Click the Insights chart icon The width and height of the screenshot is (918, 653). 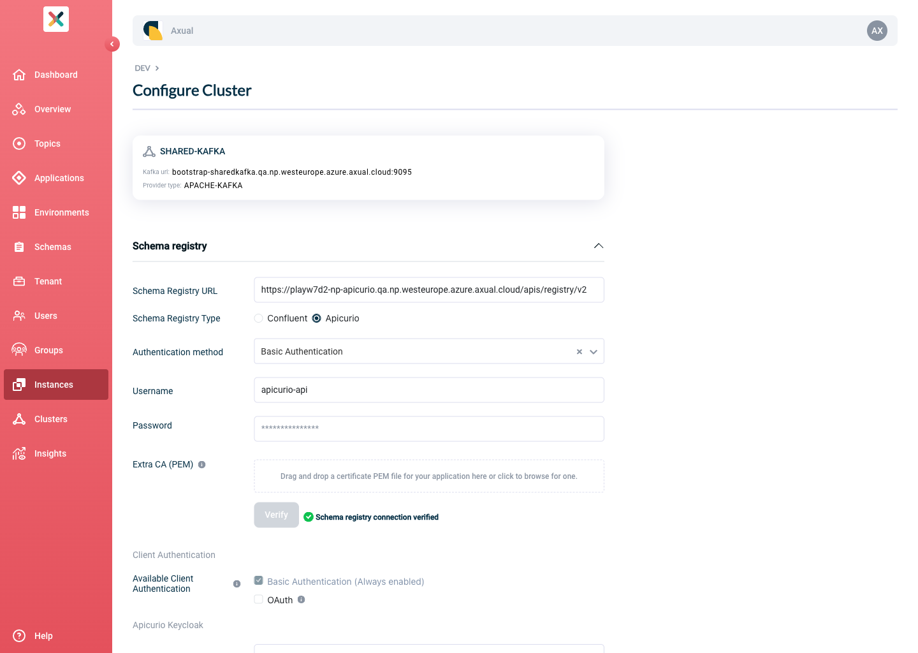(19, 453)
